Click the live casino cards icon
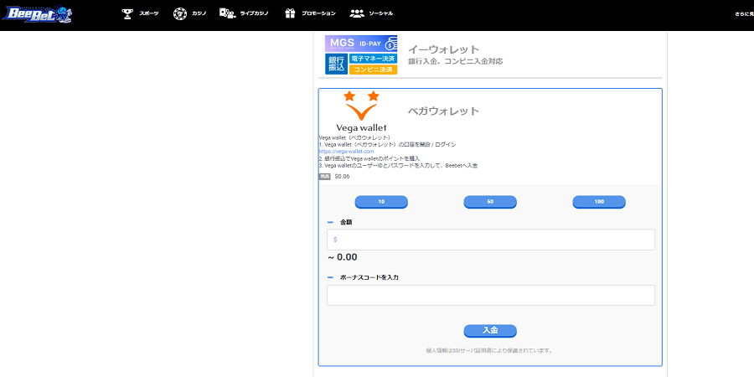Image resolution: width=754 pixels, height=377 pixels. pos(227,13)
